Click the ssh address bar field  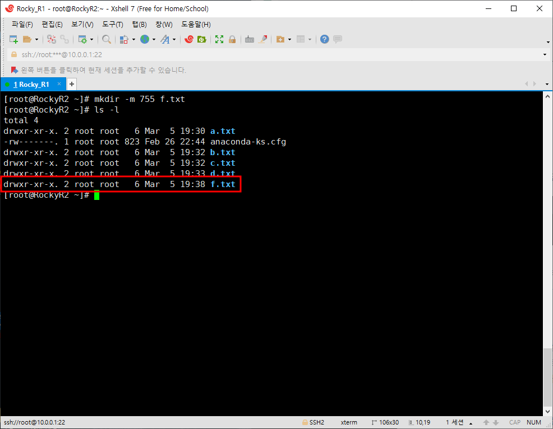click(x=275, y=54)
